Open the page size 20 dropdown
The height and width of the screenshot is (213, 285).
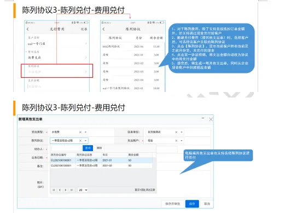(83, 190)
